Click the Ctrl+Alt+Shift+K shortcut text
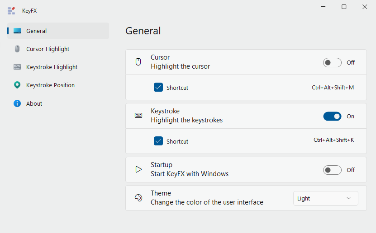Screen dimensions: 376x233 [333, 140]
